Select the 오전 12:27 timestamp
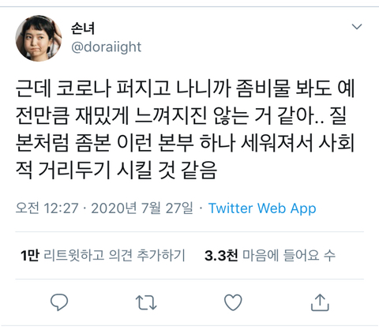The height and width of the screenshot is (330, 379). pos(47,208)
